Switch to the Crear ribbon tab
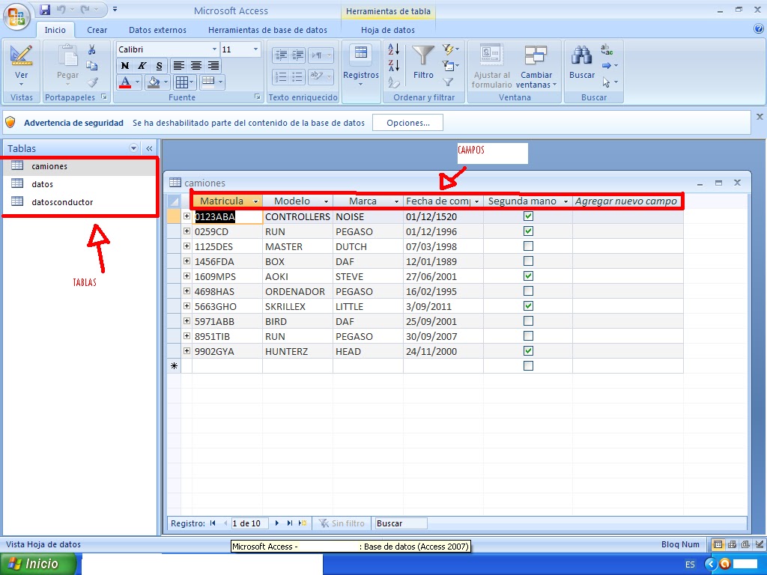The height and width of the screenshot is (575, 767). [97, 30]
